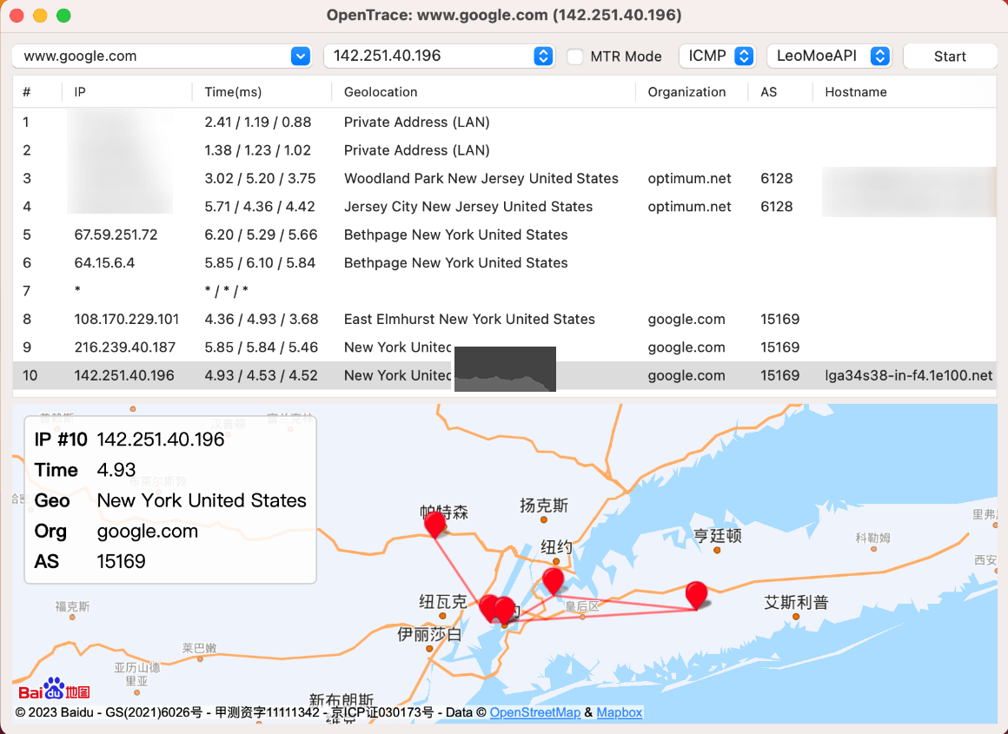Click the map pin at 帕特森 (Paterson)
The width and height of the screenshot is (1008, 734).
(x=434, y=524)
